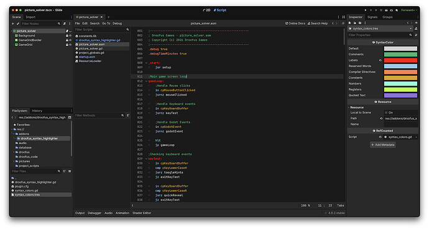Open the Shader Editor bottom panel
The height and width of the screenshot is (229, 429).
point(142,213)
